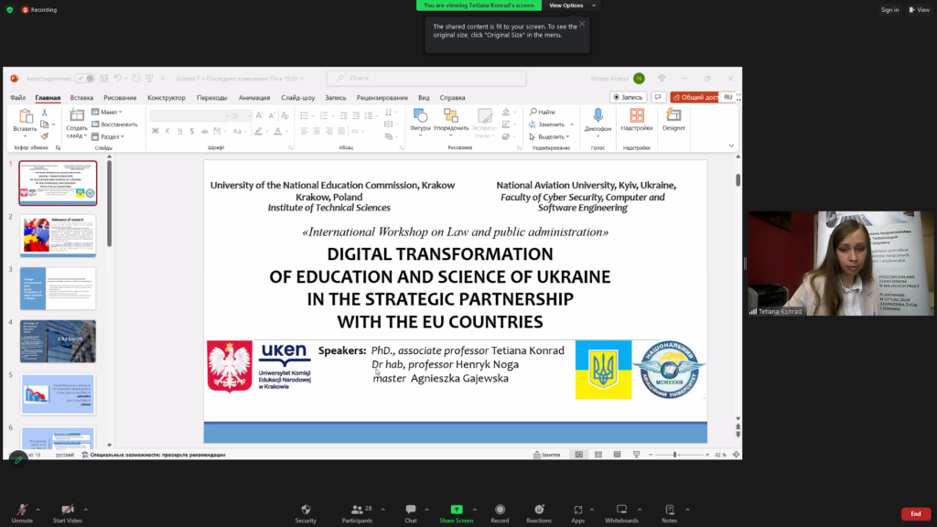Click the green annotation pencil icon

(18, 459)
